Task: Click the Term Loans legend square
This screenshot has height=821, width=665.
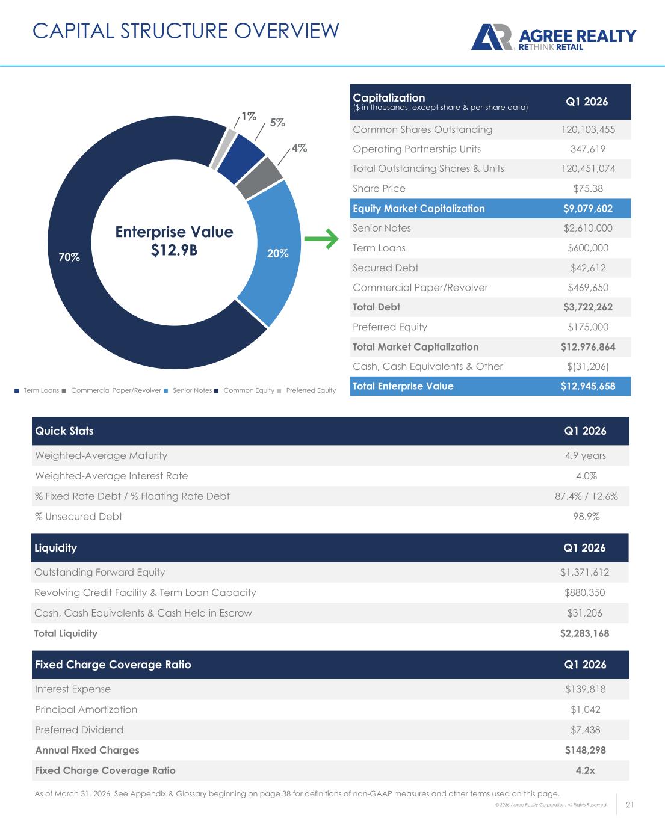Action: pyautogui.click(x=17, y=391)
